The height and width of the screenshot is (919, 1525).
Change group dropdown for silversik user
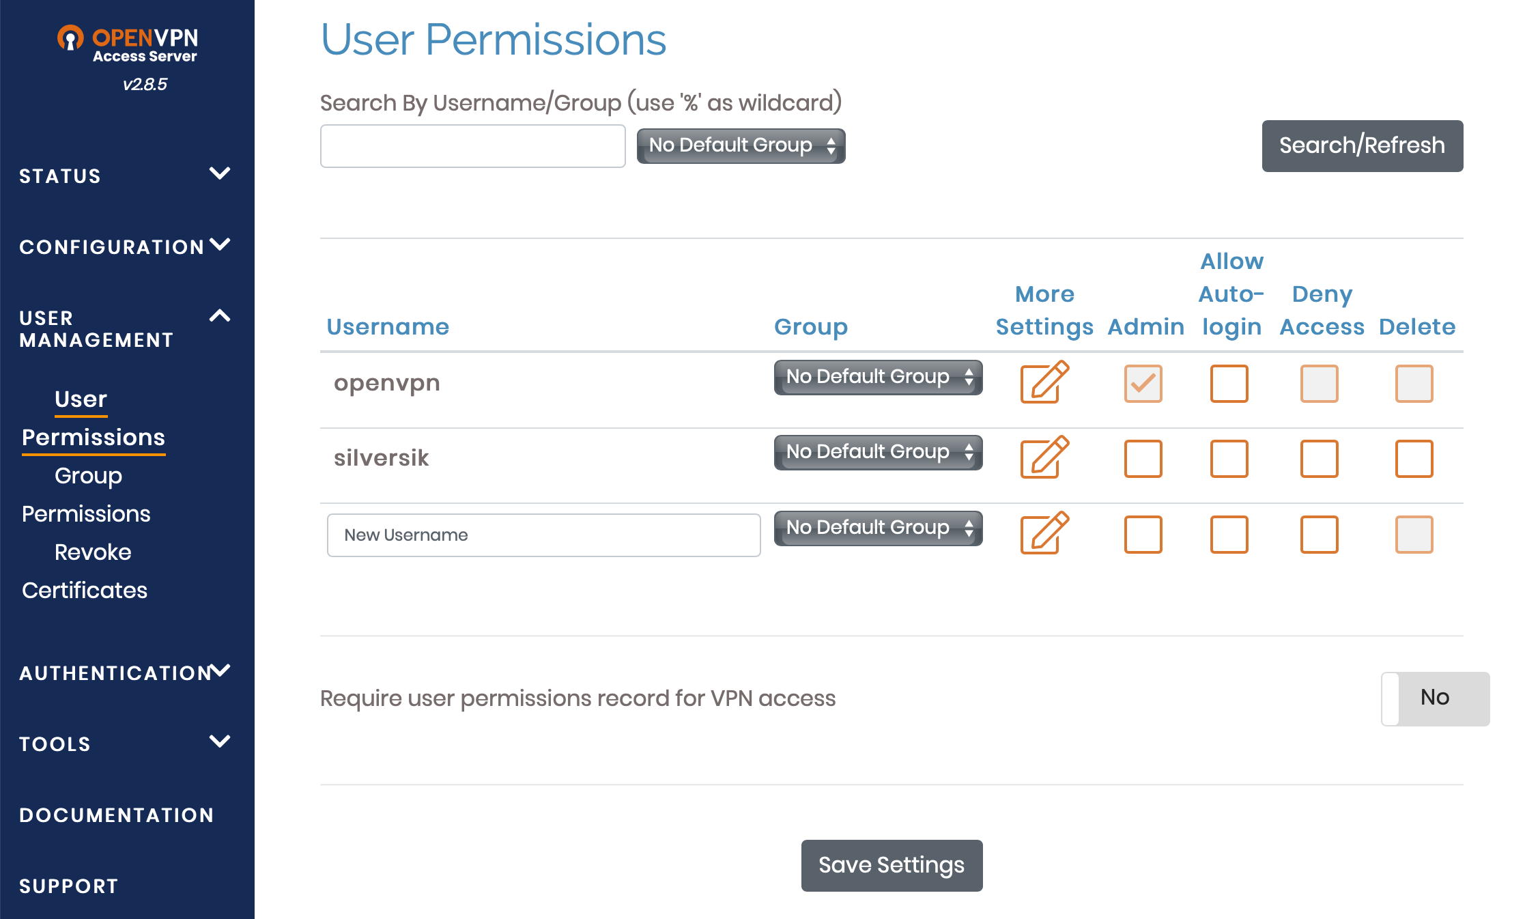pyautogui.click(x=878, y=452)
